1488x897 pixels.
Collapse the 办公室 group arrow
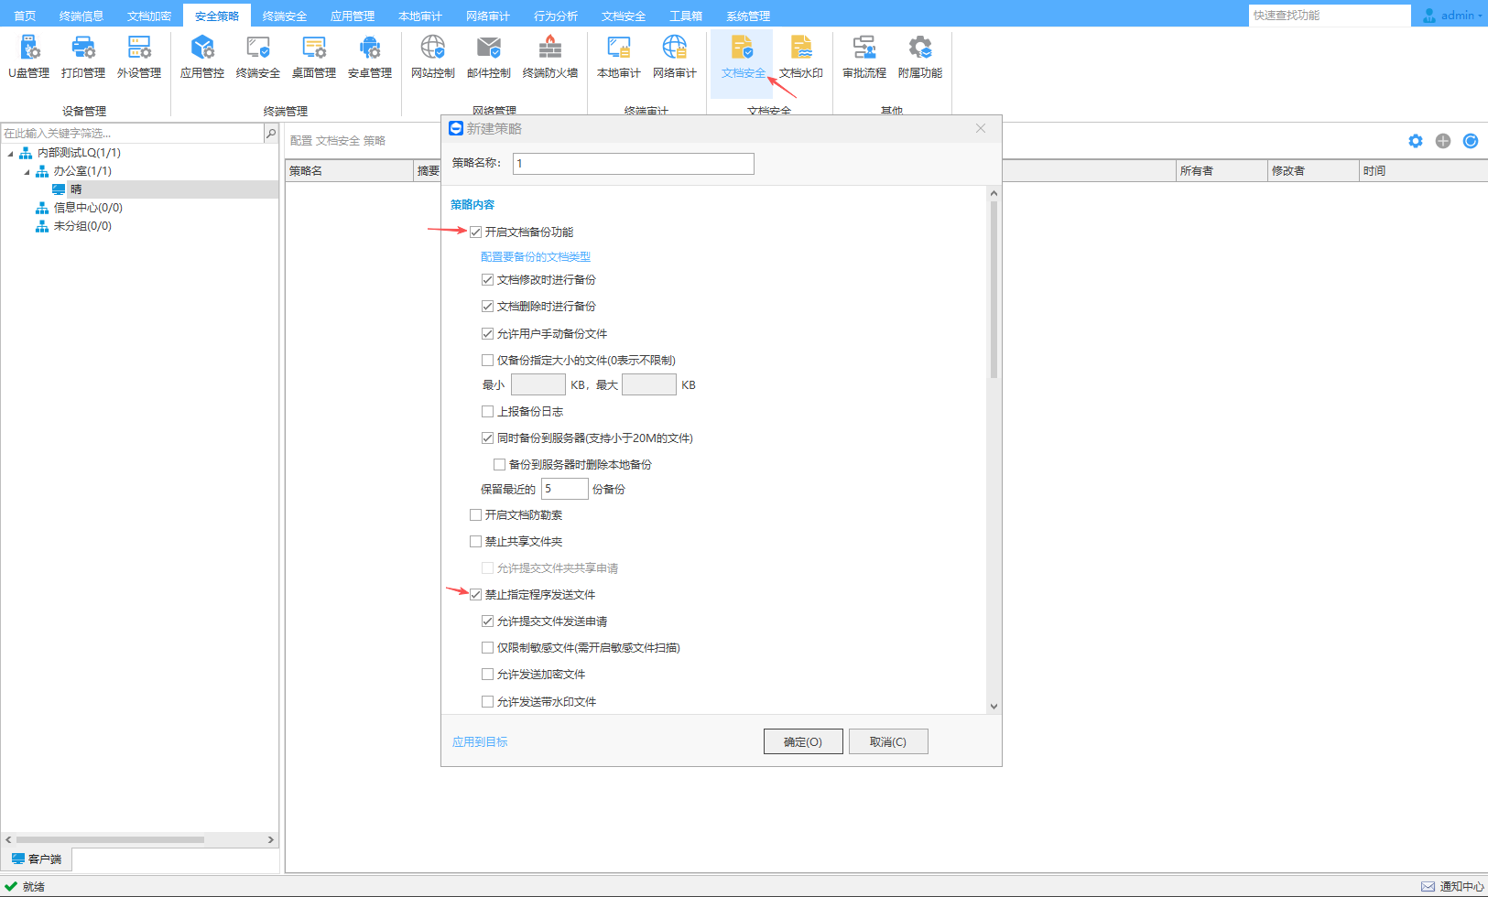pyautogui.click(x=27, y=172)
